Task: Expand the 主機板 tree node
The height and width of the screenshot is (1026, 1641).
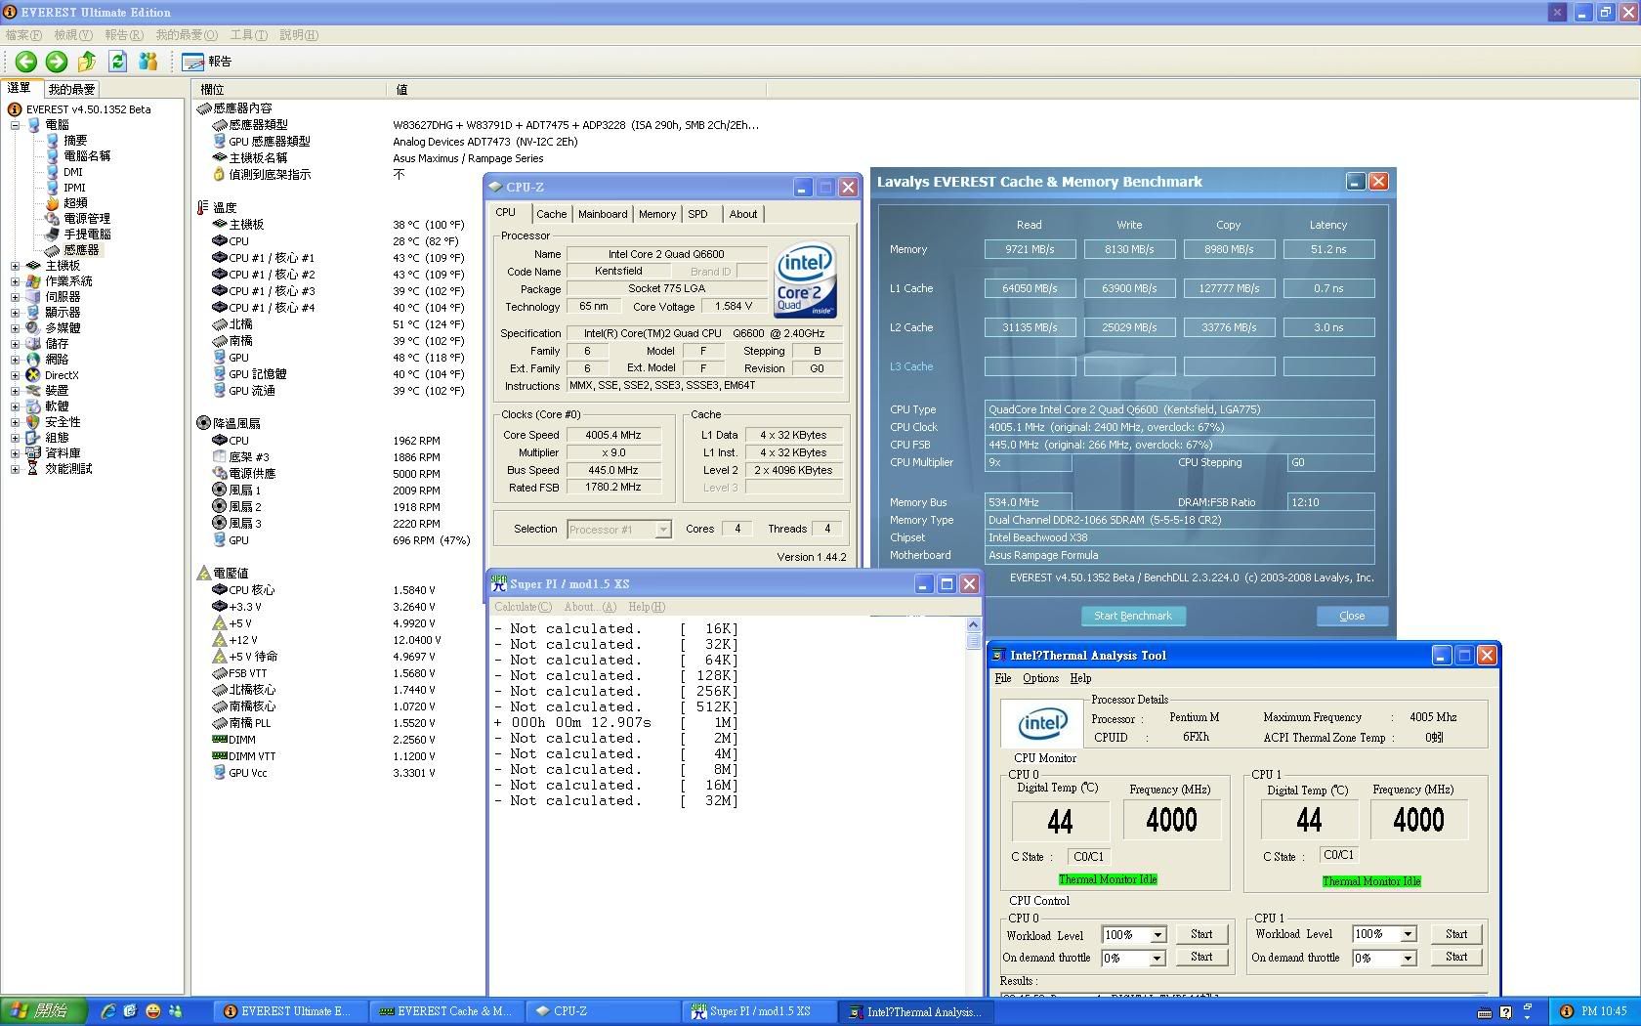Action: coord(15,266)
